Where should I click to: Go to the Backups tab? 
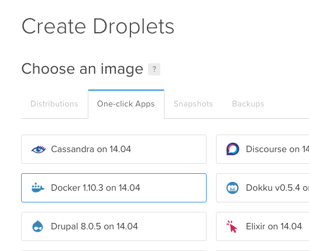click(248, 104)
